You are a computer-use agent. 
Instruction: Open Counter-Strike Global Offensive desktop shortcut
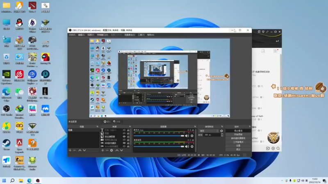[19, 163]
